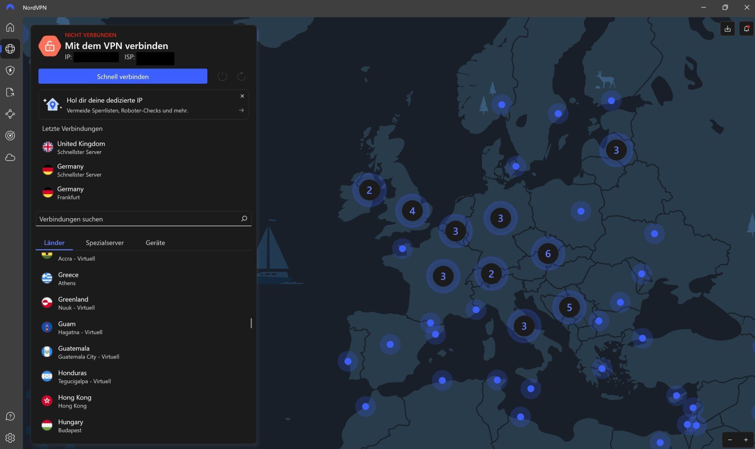The image size is (755, 449).
Task: Click the Guam flag icon
Action: pyautogui.click(x=47, y=327)
